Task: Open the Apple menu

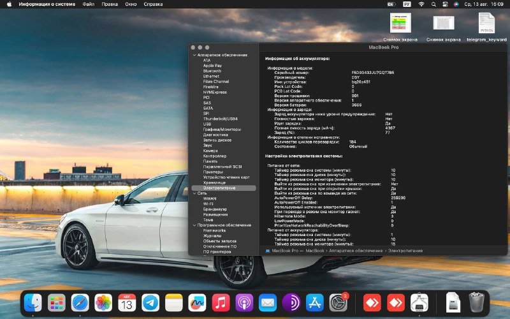Action: (x=9, y=4)
